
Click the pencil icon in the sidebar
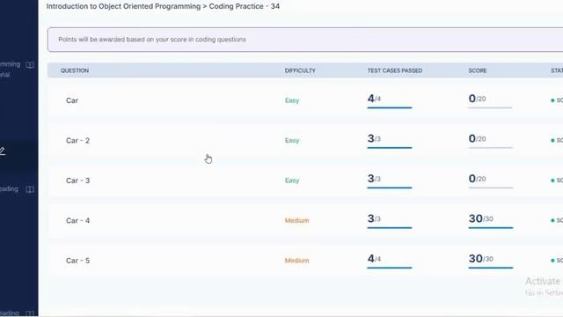pyautogui.click(x=2, y=151)
